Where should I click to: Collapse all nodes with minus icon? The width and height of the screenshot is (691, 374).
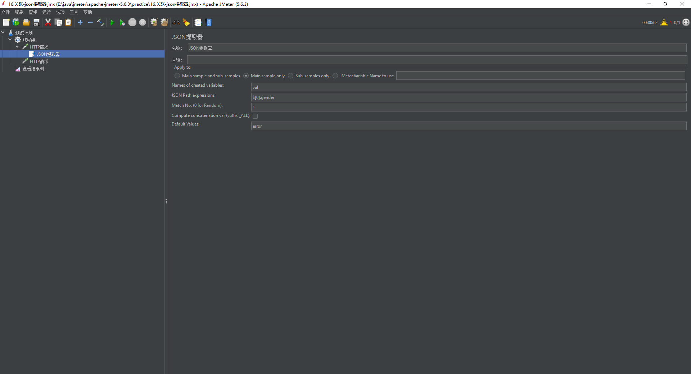click(x=90, y=22)
